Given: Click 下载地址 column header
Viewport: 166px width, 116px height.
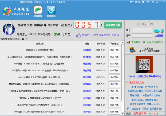Looking at the screenshot, I should [x=114, y=44].
